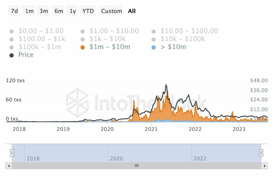Enable the $0.00 - $1.00 series
Viewport: 273px width, 178px height.
tap(12, 31)
